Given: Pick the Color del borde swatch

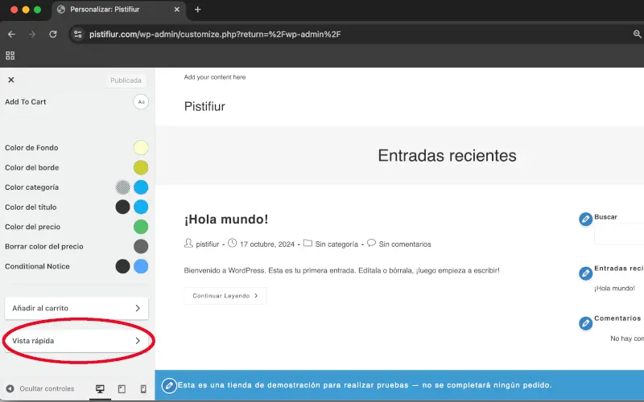Looking at the screenshot, I should tap(141, 167).
